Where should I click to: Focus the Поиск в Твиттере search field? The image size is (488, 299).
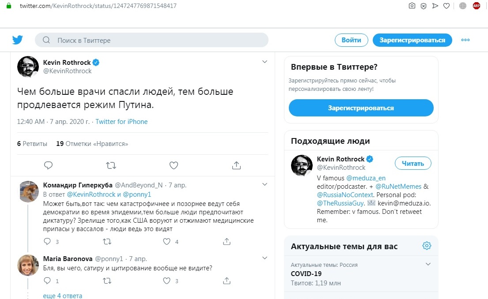click(x=151, y=40)
